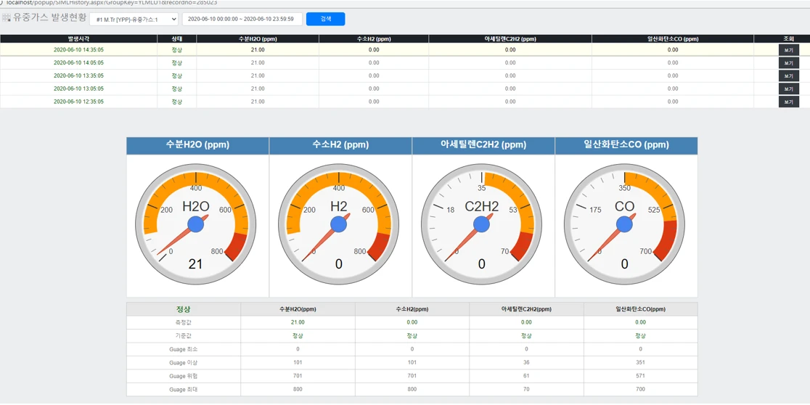Click the 61 danger value for C2H2
Screen dimensions: 810x405
pos(526,376)
